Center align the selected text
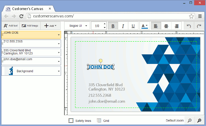The height and width of the screenshot is (126, 206). point(166,26)
